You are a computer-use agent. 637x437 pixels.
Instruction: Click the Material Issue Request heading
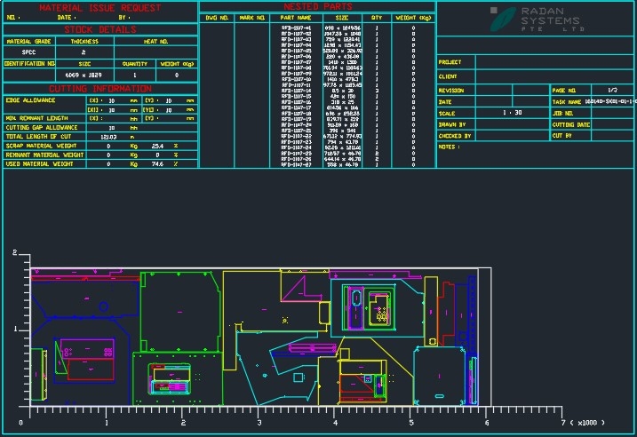[x=100, y=7]
